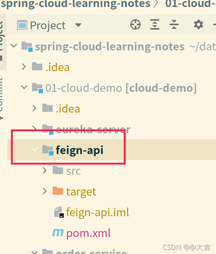216x254 pixels.
Task: Expand the top-level .idea folder
Action: click(24, 67)
